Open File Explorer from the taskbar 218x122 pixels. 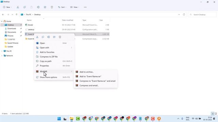click(x=72, y=119)
